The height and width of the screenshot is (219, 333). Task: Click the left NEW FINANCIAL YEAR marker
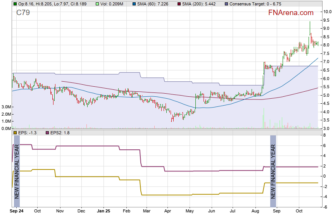click(17, 171)
